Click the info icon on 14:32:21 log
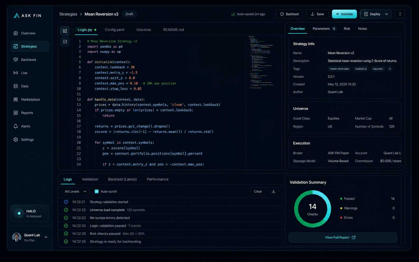This screenshot has height=262, width=419. click(x=66, y=202)
